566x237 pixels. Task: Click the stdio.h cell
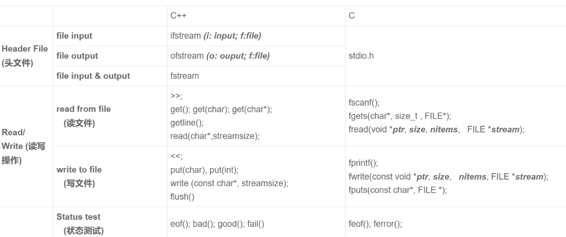(362, 56)
